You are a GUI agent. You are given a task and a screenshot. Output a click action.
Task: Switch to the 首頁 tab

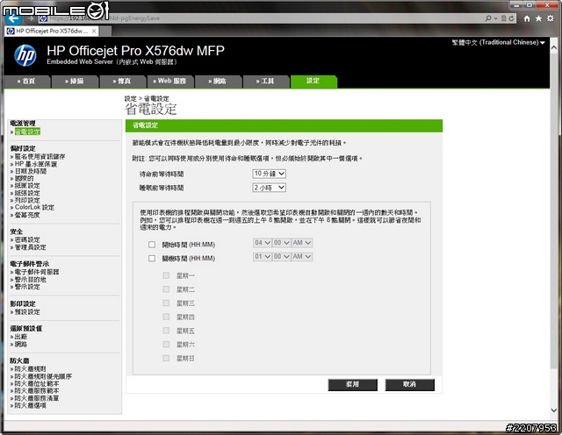pyautogui.click(x=27, y=82)
